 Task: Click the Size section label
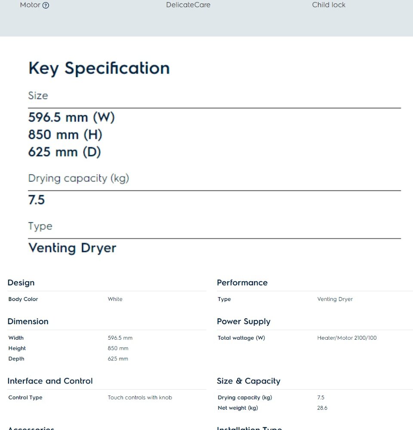(x=38, y=96)
